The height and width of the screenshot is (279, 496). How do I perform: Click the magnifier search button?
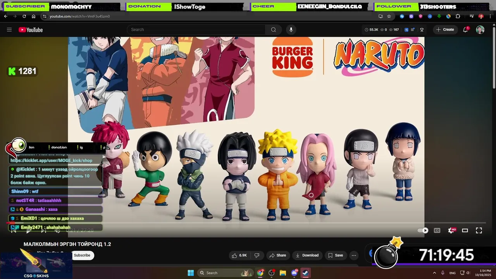click(x=274, y=29)
